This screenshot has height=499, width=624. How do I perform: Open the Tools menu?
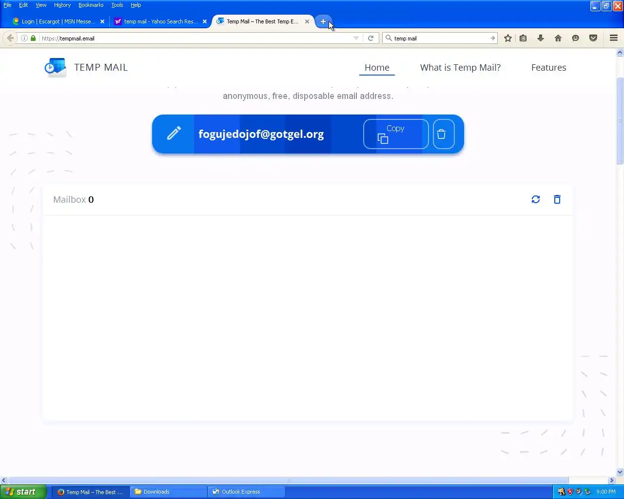117,5
